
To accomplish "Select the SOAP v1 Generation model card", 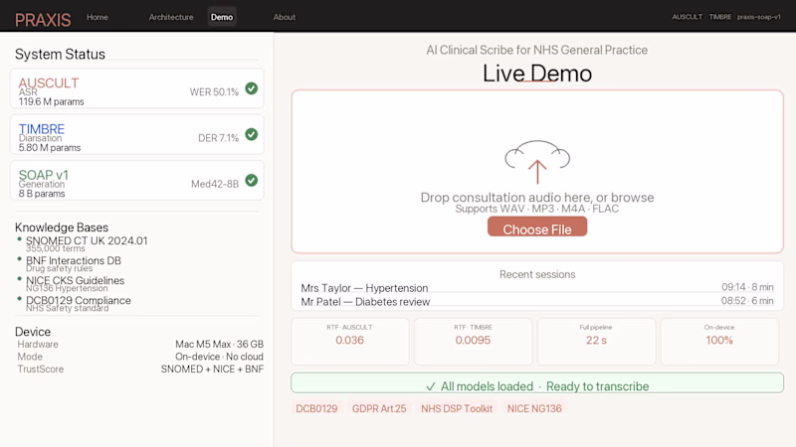I will (137, 181).
